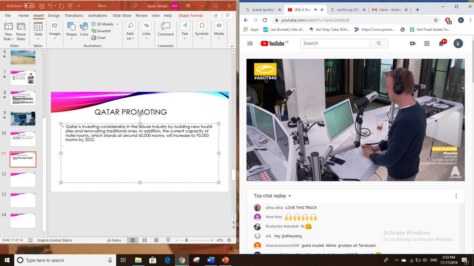Click the QATAR PROMOTING slide title
This screenshot has height=266, width=474.
(x=131, y=112)
